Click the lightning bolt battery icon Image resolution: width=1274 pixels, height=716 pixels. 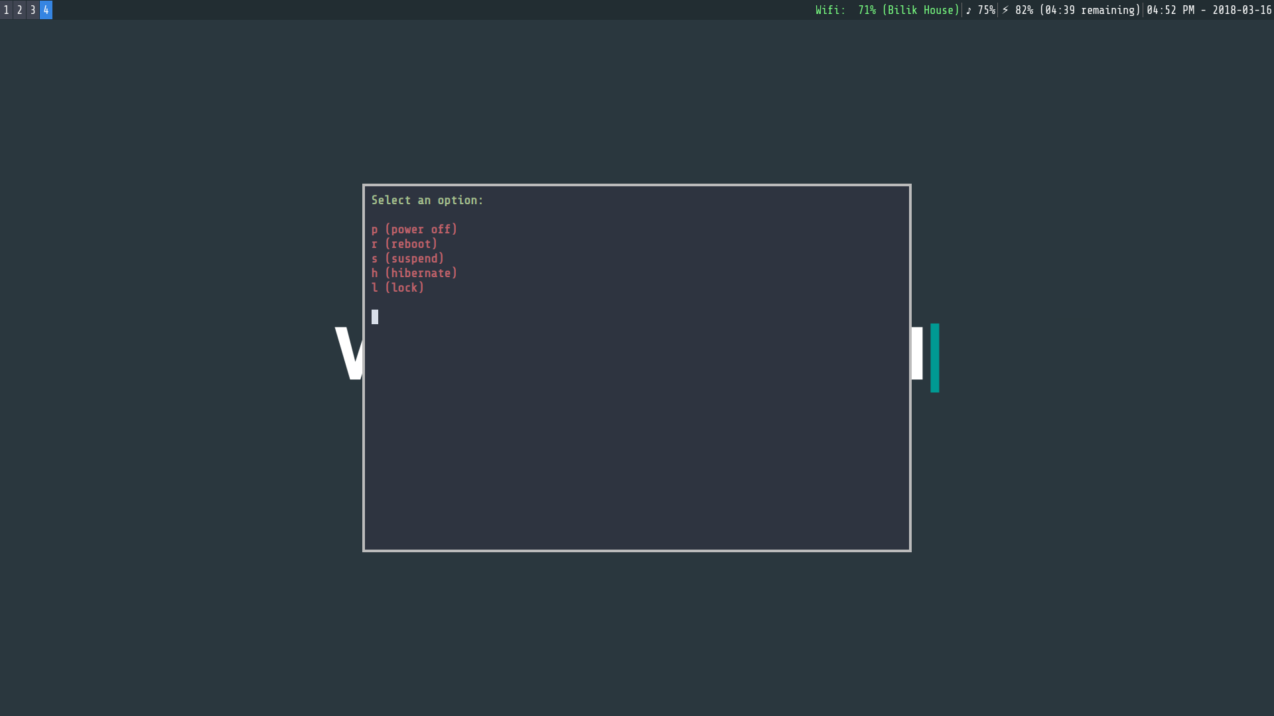click(x=1005, y=10)
